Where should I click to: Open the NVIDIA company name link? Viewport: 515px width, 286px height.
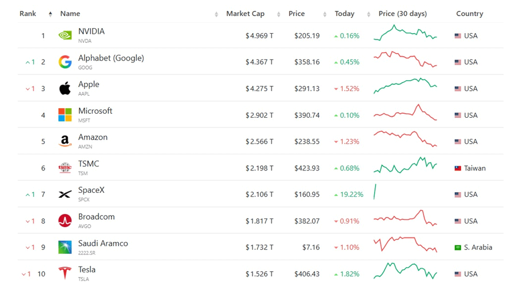(x=92, y=31)
